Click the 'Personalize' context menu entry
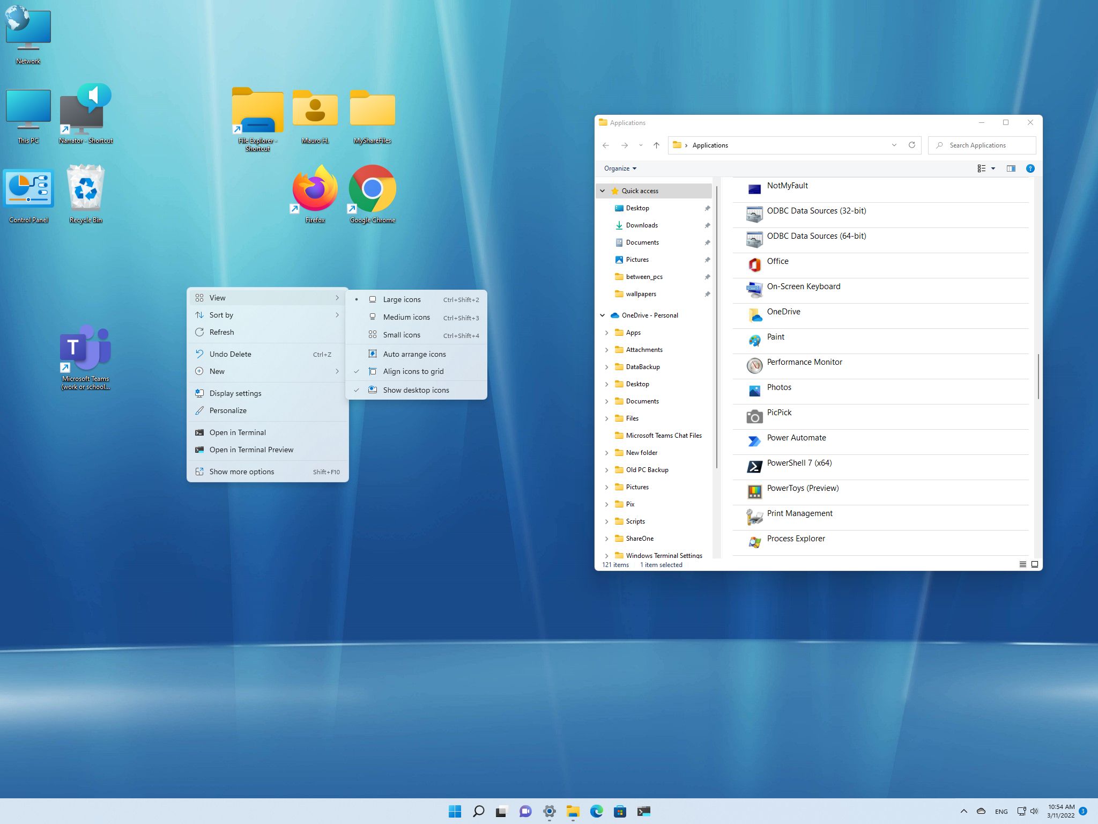 pyautogui.click(x=227, y=410)
